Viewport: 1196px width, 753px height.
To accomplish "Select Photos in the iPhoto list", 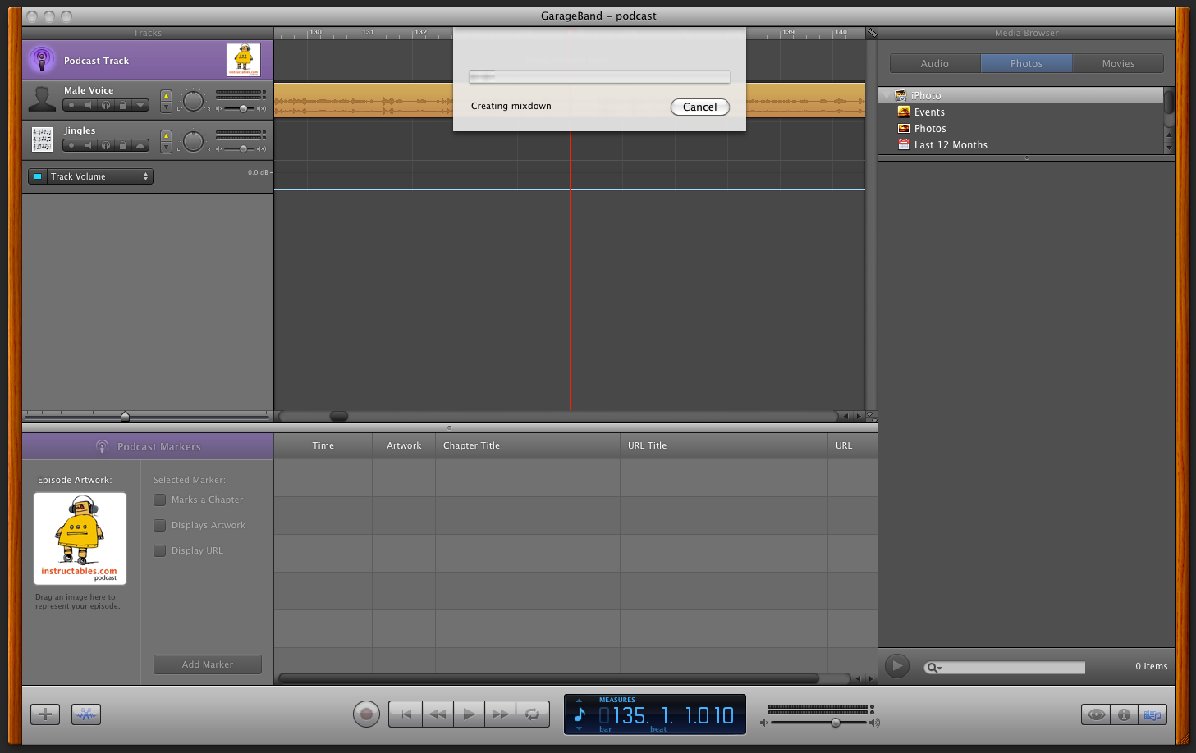I will tap(930, 128).
